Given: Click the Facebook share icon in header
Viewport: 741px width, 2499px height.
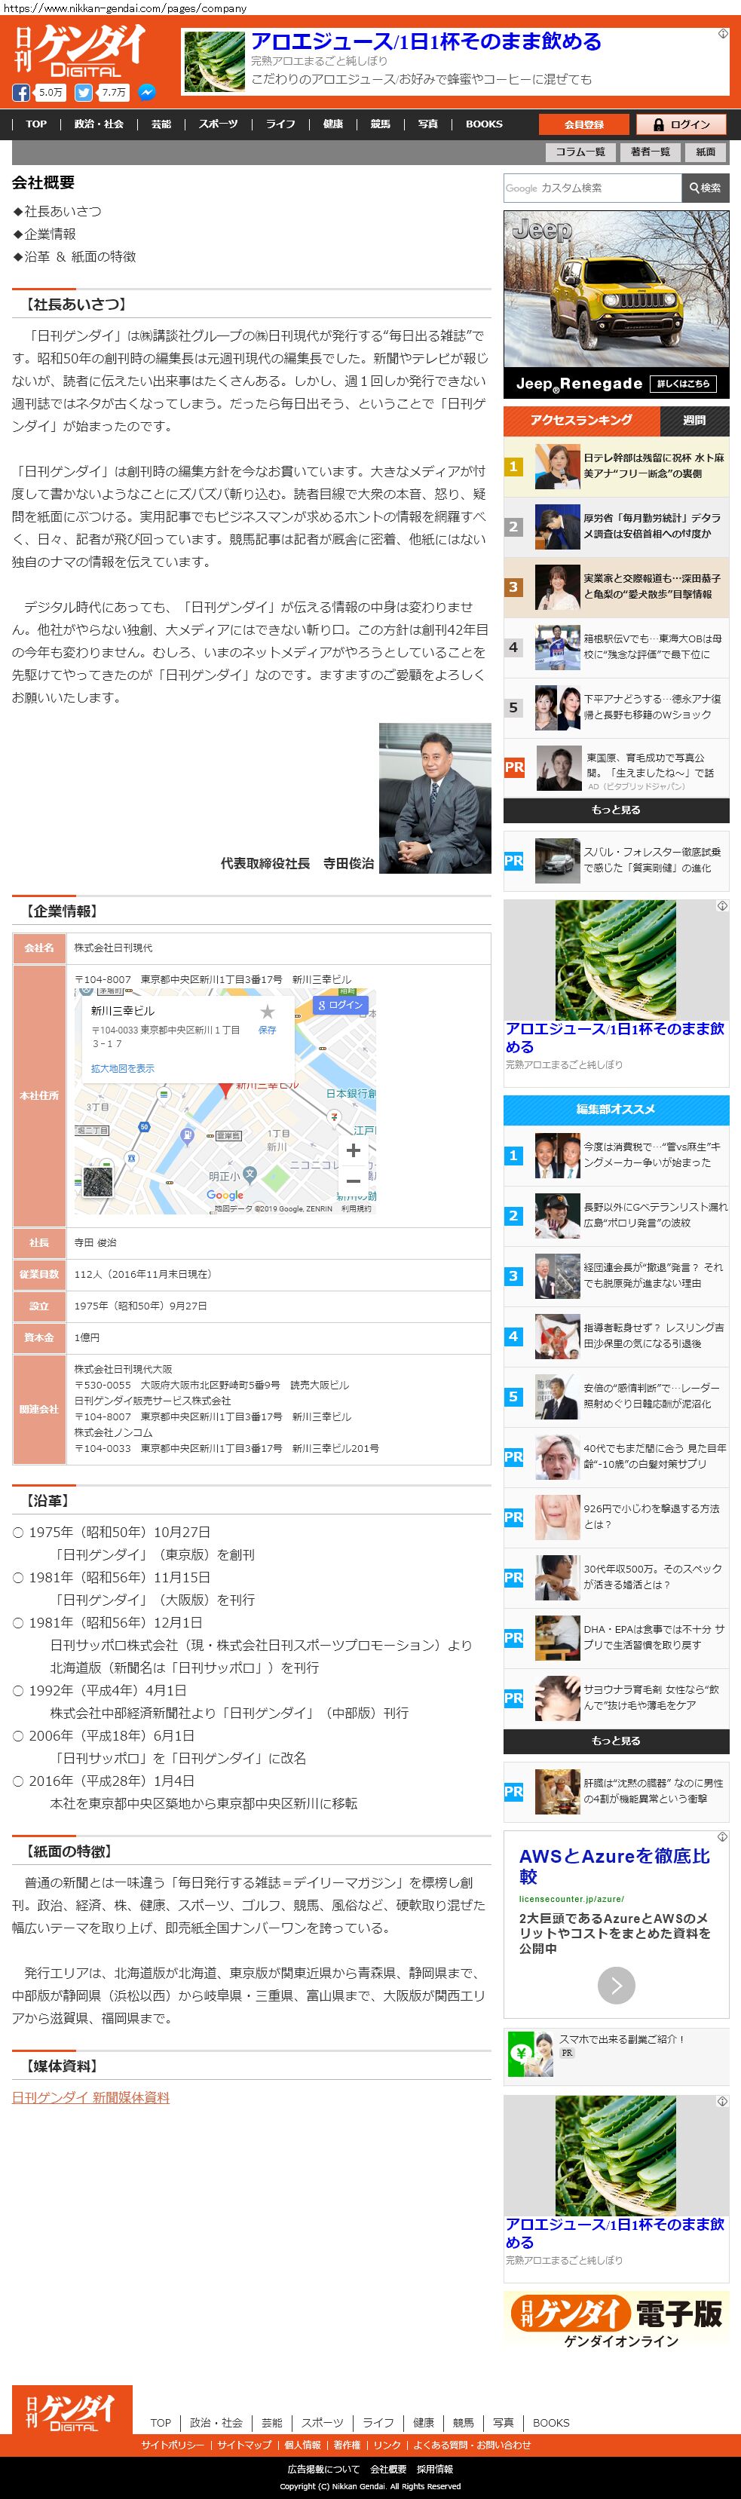Looking at the screenshot, I should 20,93.
